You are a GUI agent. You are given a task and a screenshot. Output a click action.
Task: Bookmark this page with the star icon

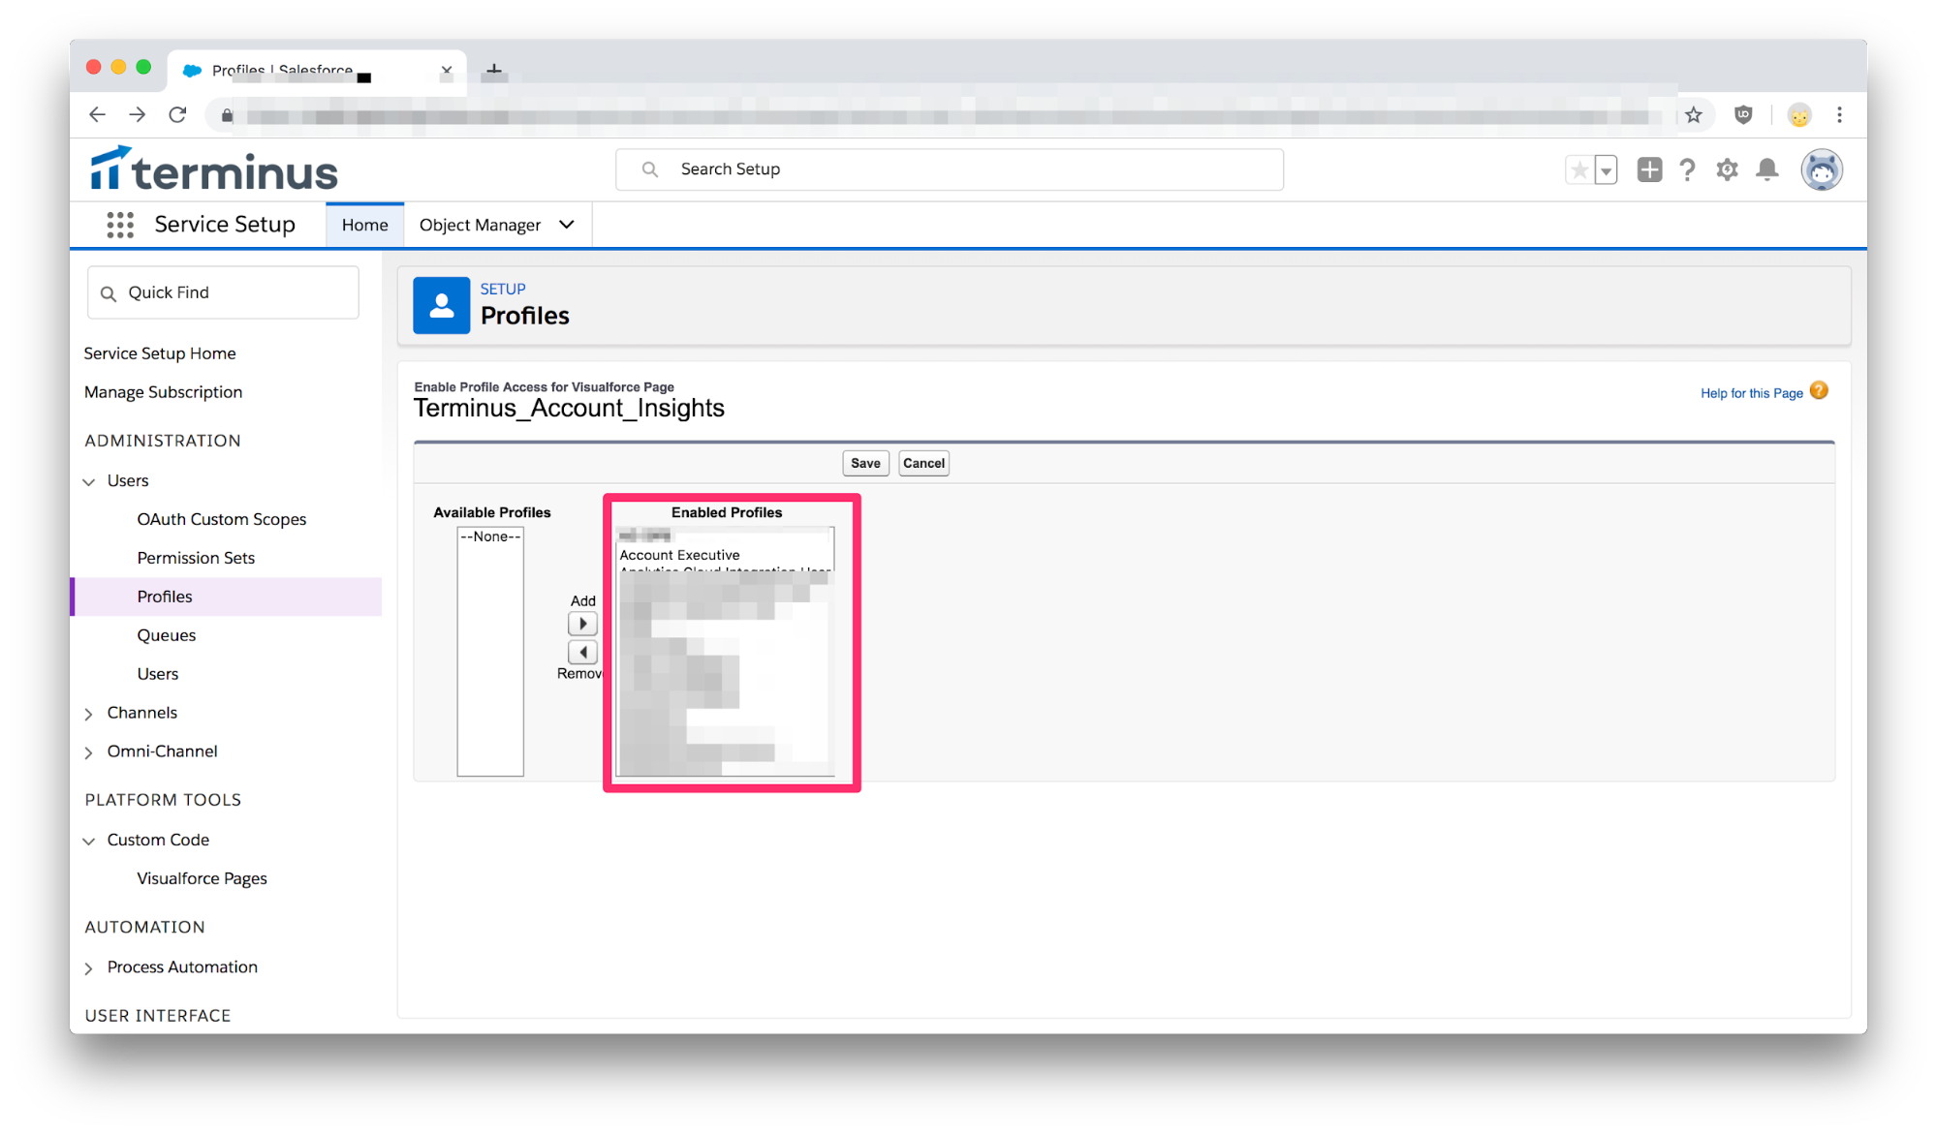click(x=1694, y=114)
